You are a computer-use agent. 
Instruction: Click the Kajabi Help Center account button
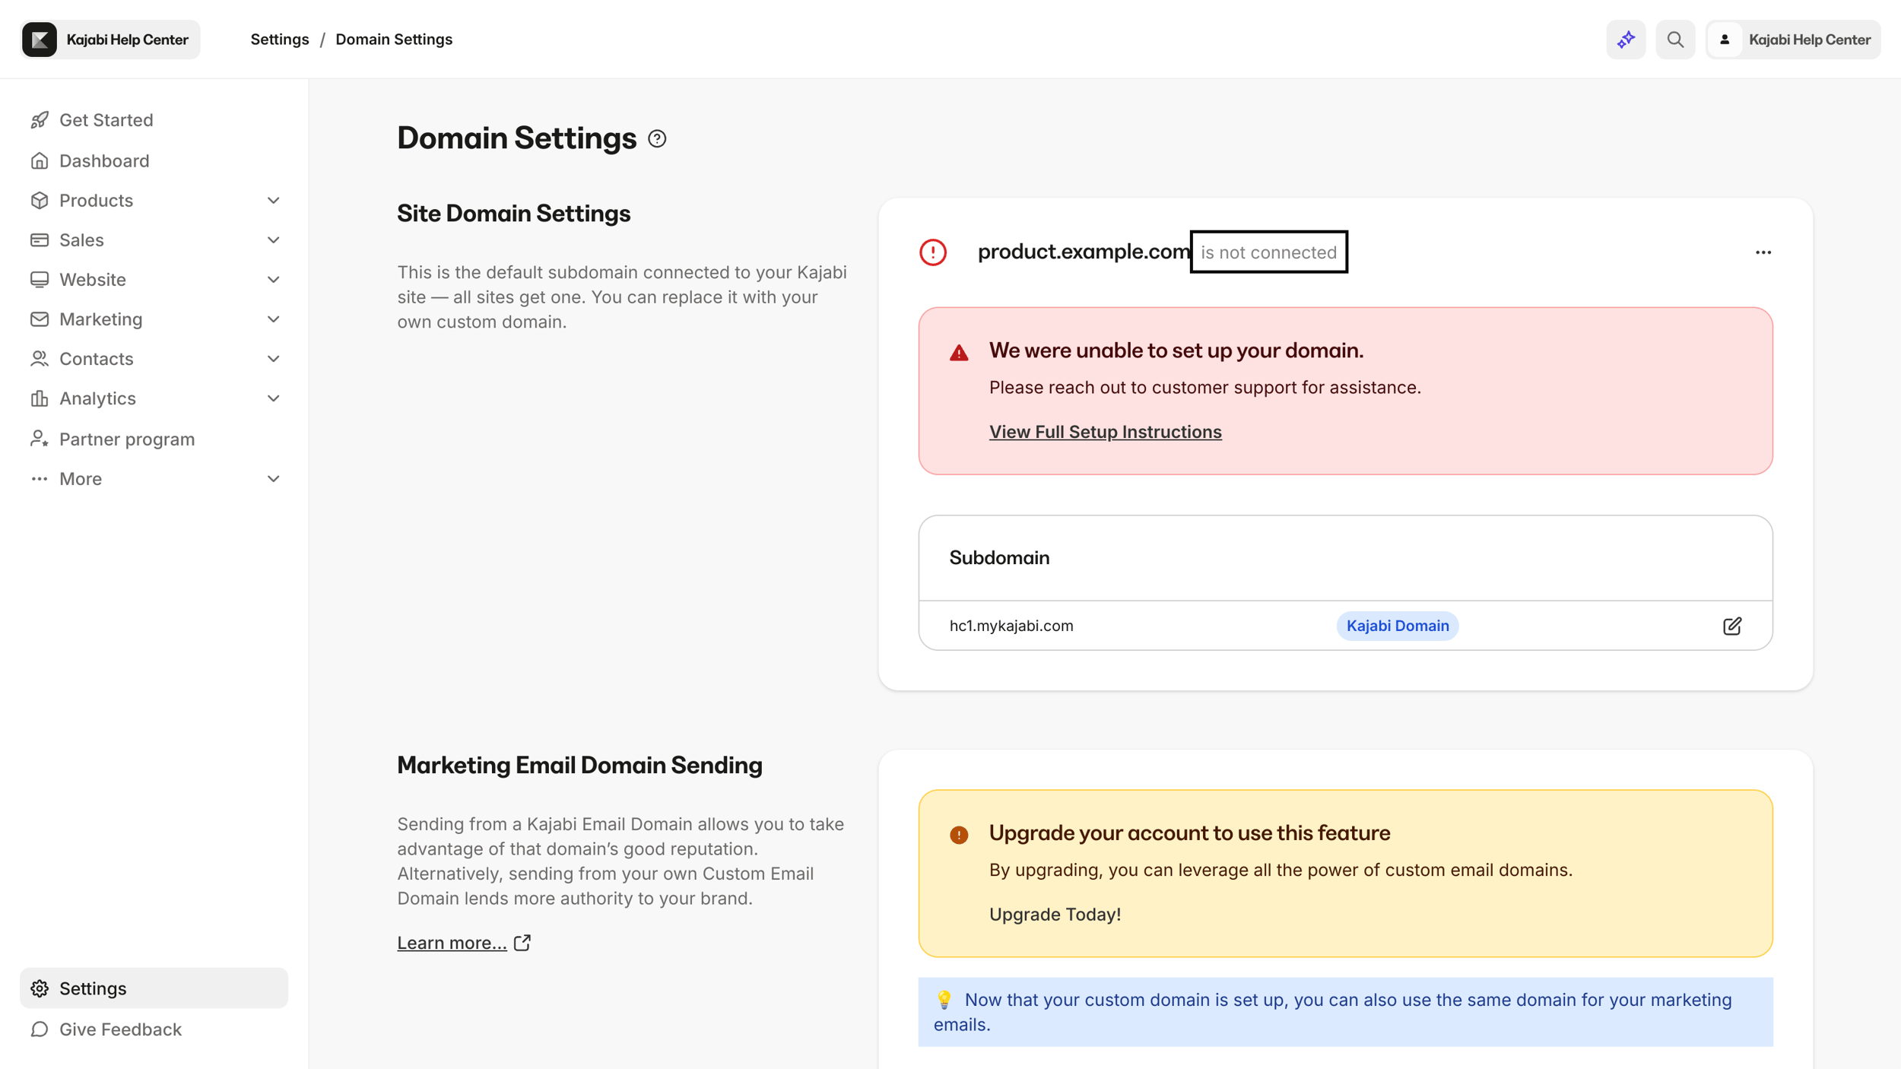pos(1793,40)
